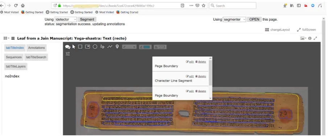
Task: Open the stroke style dropdown in annotation toolbar
Action: coord(129,47)
